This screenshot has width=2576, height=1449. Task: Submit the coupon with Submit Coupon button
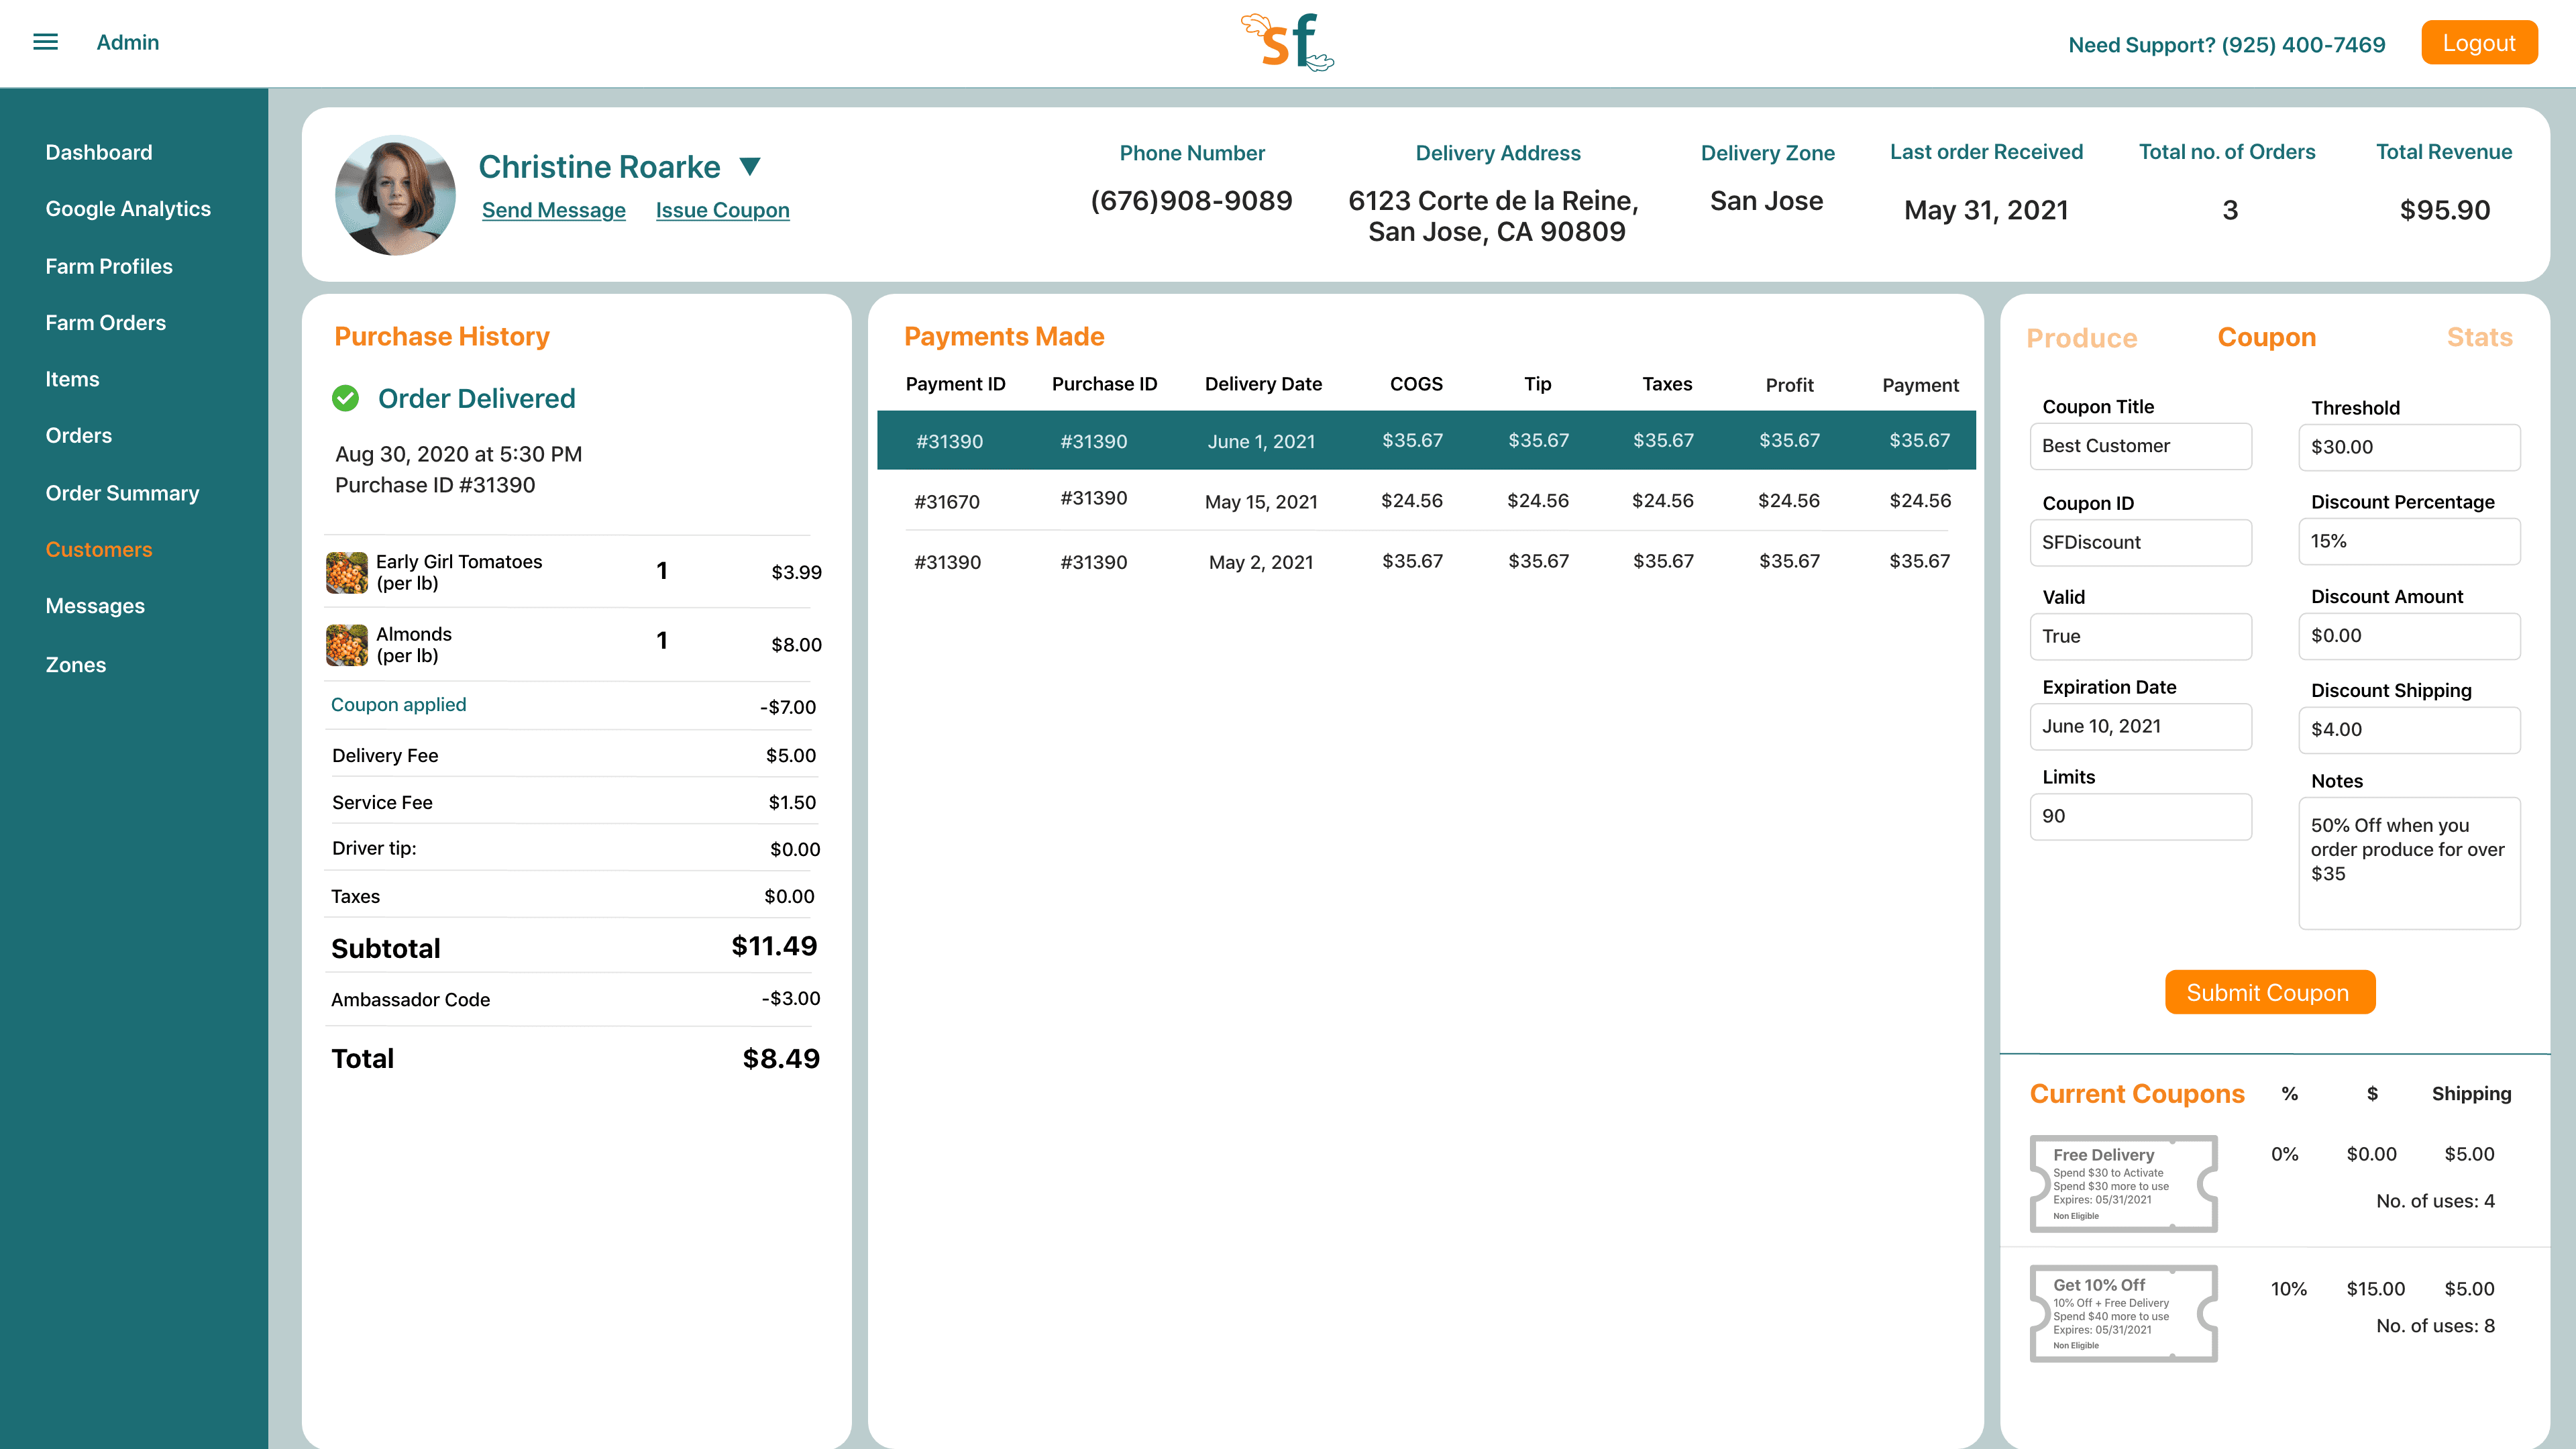pos(2269,992)
